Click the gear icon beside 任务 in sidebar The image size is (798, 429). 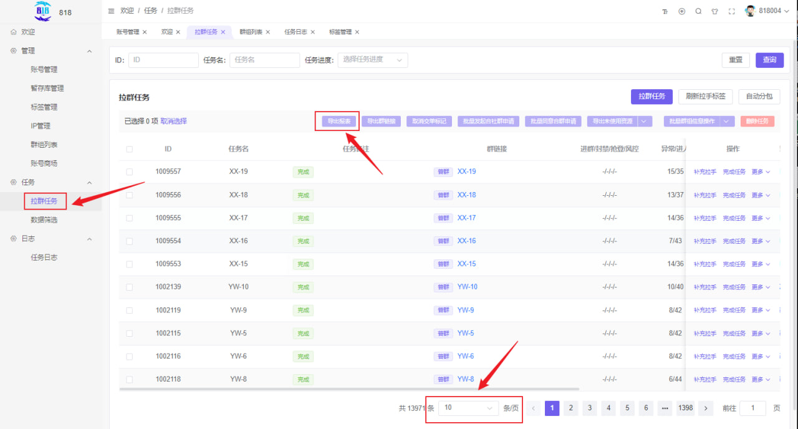[x=14, y=182]
